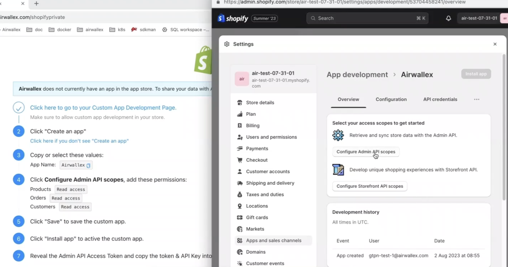Click the Checkout cart icon
This screenshot has height=267, width=508.
(240, 160)
